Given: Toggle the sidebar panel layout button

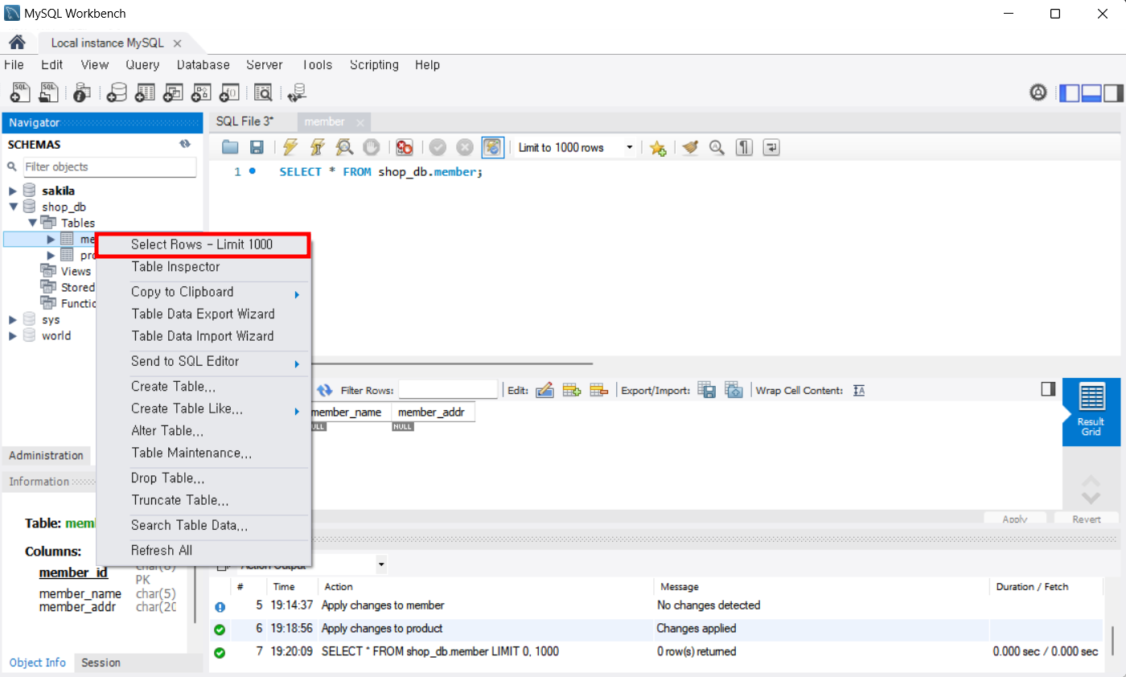Looking at the screenshot, I should [x=1070, y=92].
